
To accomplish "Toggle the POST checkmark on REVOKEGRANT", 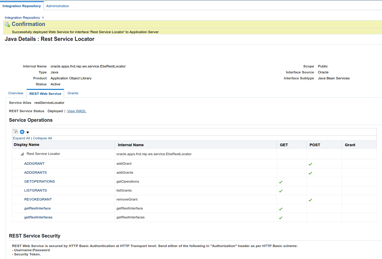I will [x=310, y=200].
